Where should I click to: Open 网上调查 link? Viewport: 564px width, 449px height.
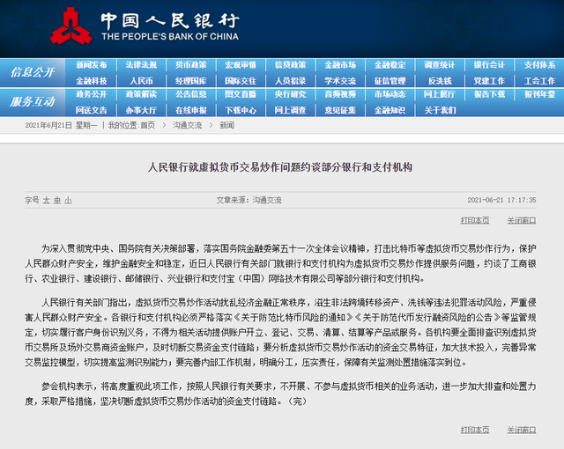pyautogui.click(x=291, y=109)
